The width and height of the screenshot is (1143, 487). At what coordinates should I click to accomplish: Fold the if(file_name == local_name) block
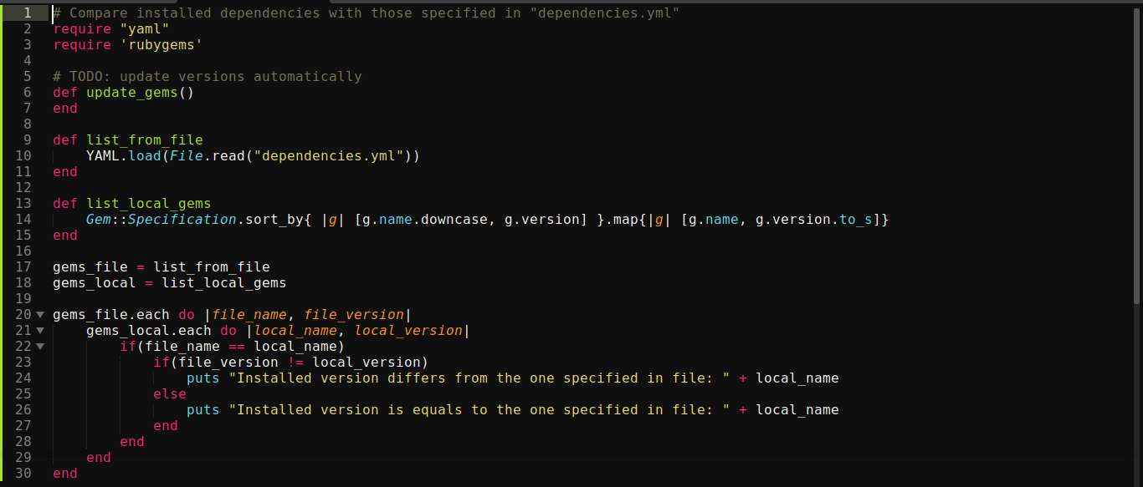[40, 347]
